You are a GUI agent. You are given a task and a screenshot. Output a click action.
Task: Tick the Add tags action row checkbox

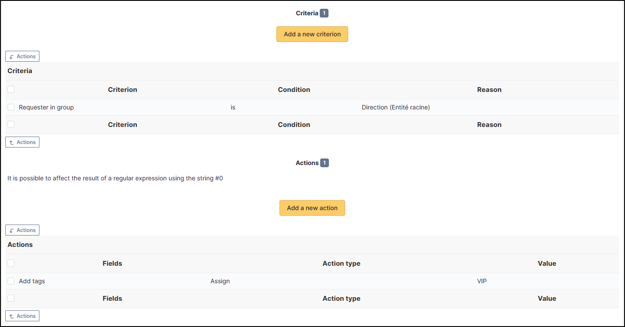(x=11, y=281)
